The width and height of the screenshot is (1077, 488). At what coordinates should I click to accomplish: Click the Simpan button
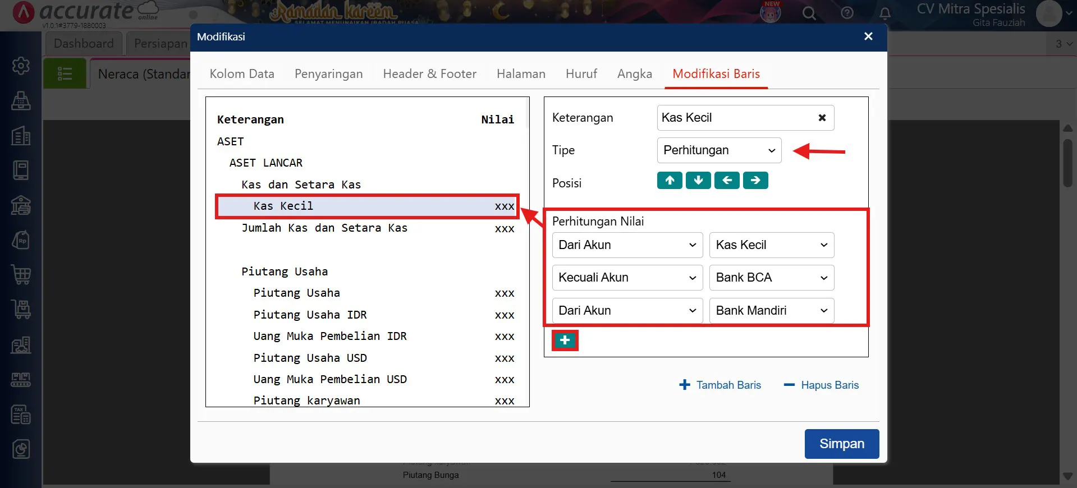[841, 444]
